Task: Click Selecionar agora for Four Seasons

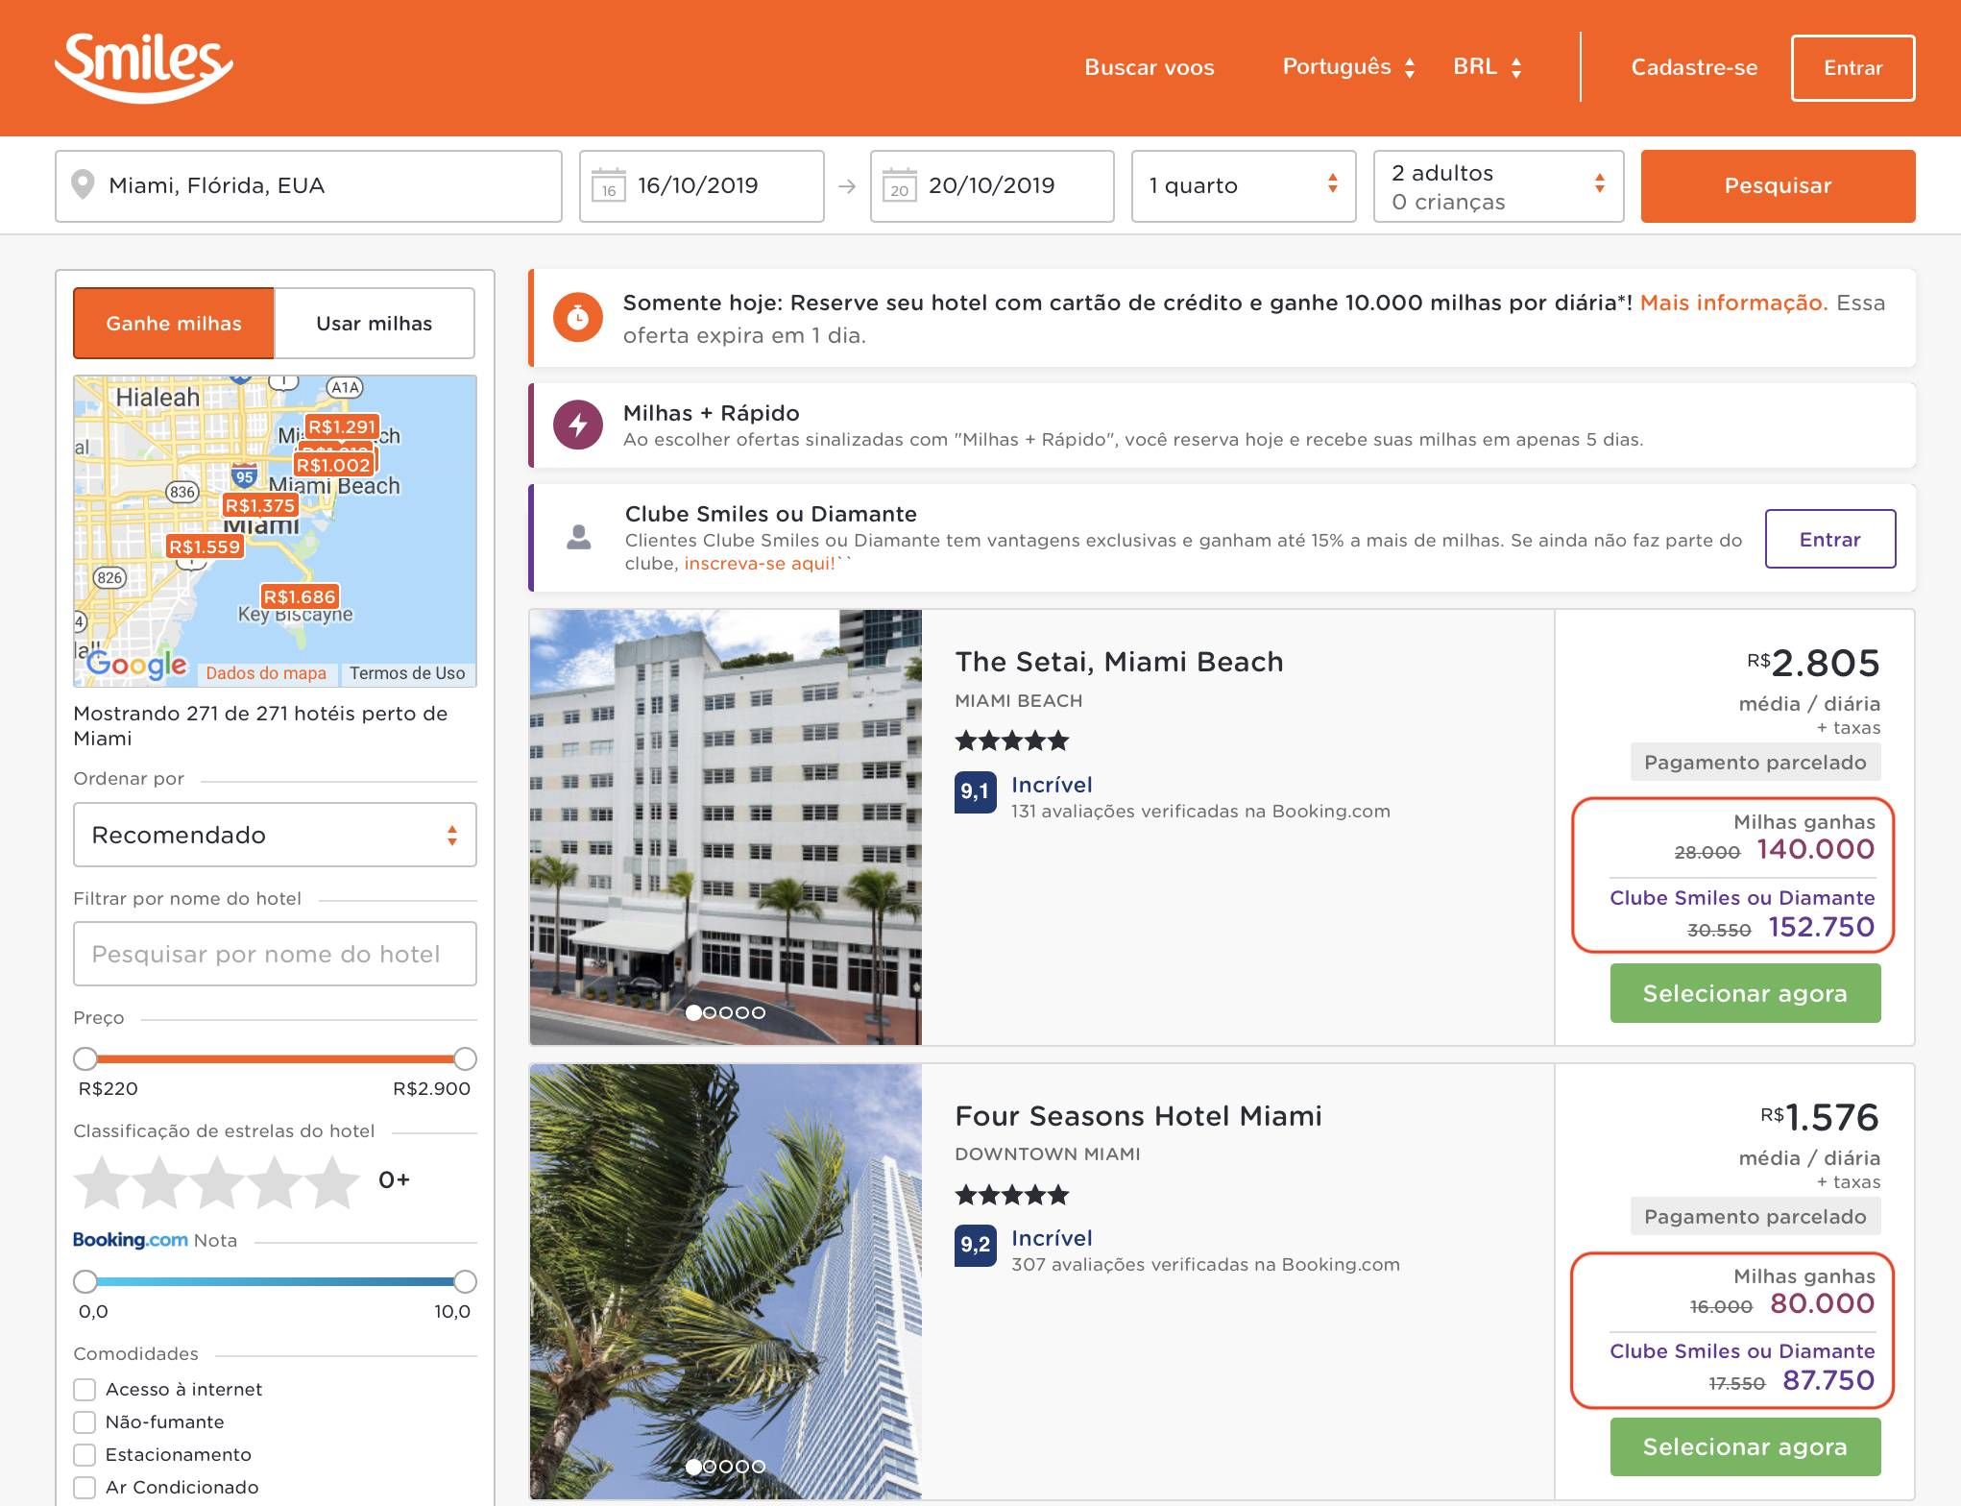Action: coord(1745,1446)
